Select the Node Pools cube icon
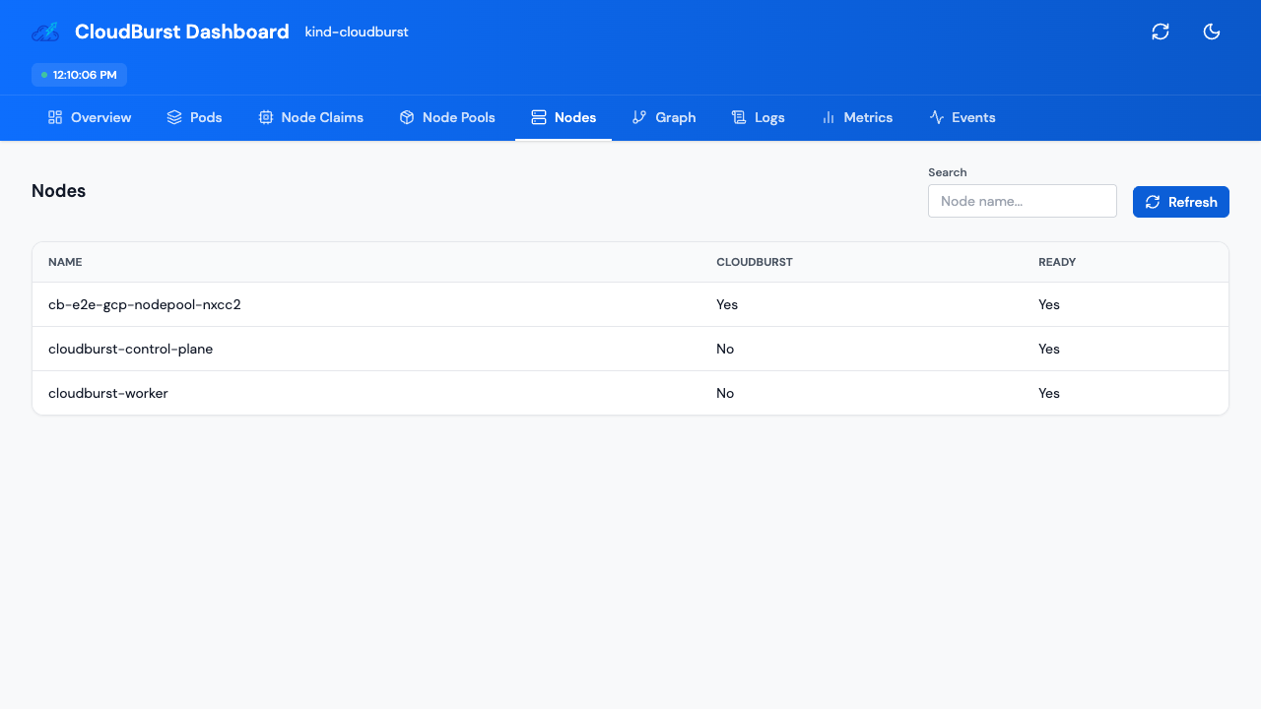 [407, 117]
